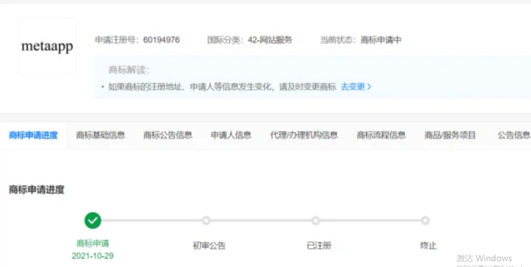Viewport: 531px width, 267px height.
Task: Click the notice about updating applicant information
Action: [x=222, y=87]
